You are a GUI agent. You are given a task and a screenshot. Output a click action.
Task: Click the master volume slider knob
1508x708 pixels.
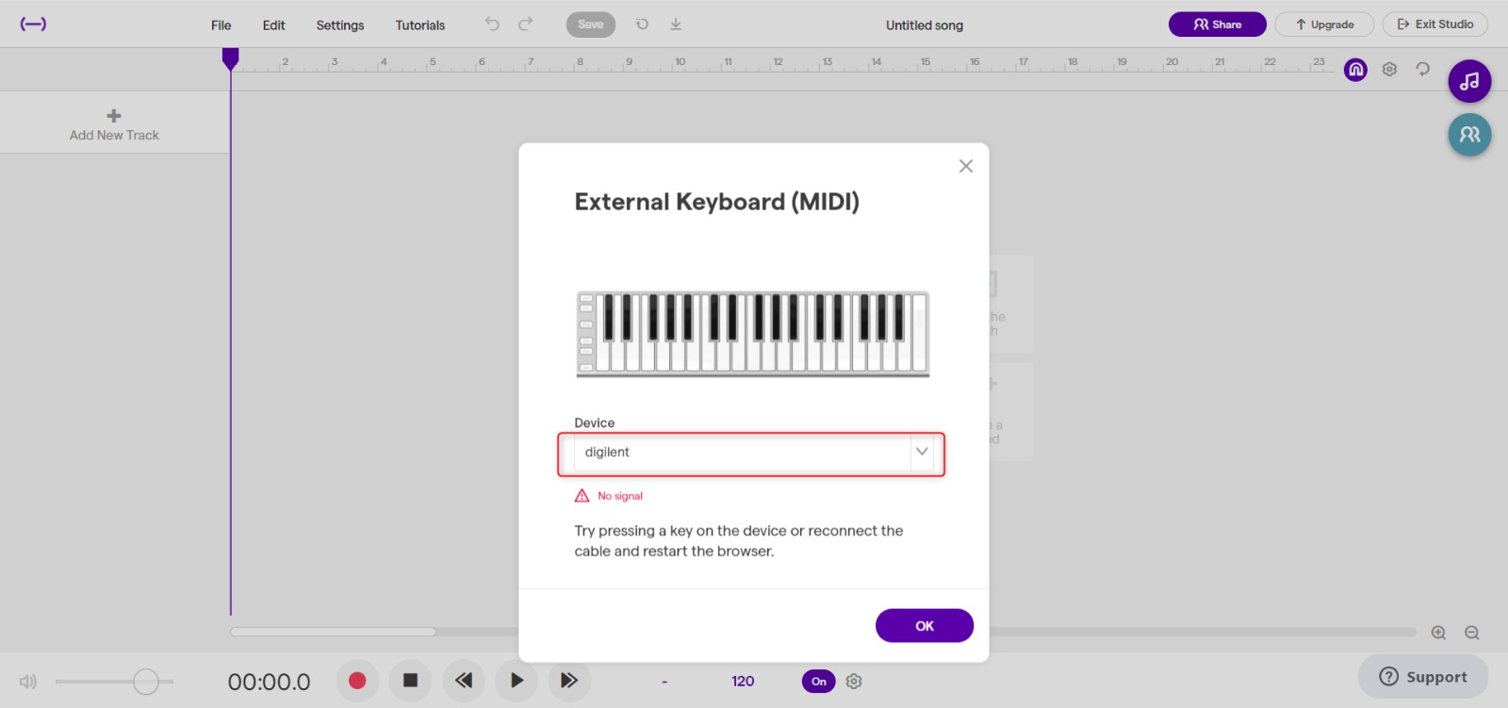click(146, 682)
